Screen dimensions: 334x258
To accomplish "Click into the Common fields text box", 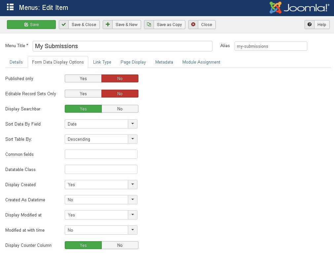I will click(x=101, y=154).
